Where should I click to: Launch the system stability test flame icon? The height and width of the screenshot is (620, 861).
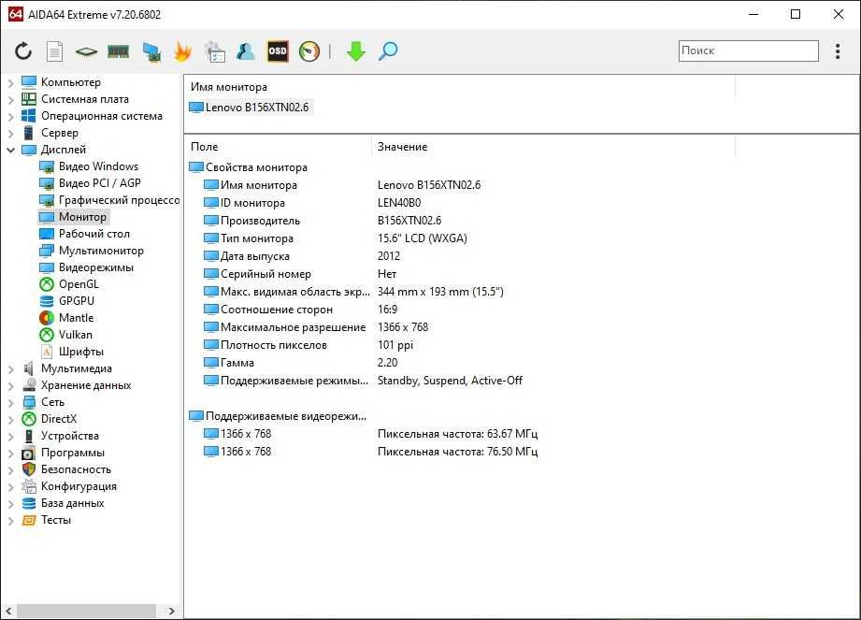point(182,51)
